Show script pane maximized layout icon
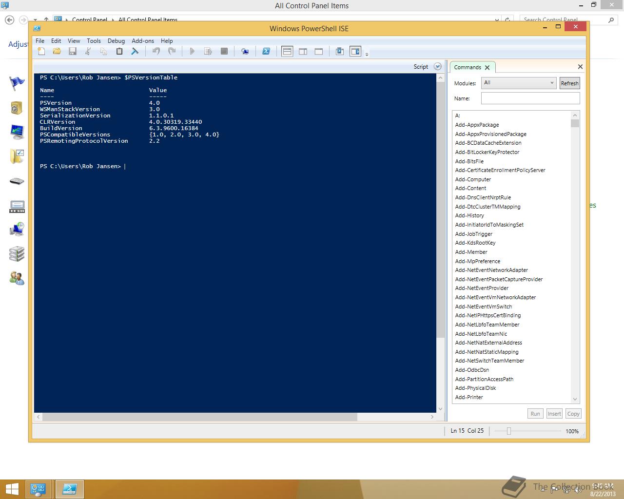 pyautogui.click(x=319, y=51)
